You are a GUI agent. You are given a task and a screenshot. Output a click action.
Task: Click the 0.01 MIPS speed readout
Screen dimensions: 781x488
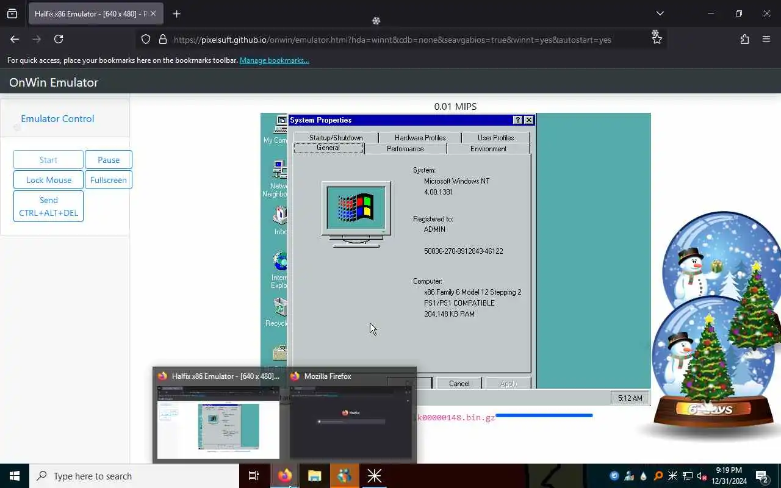455,106
